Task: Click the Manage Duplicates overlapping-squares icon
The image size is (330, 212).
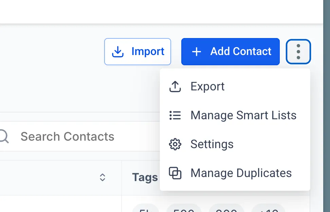Action: 175,173
